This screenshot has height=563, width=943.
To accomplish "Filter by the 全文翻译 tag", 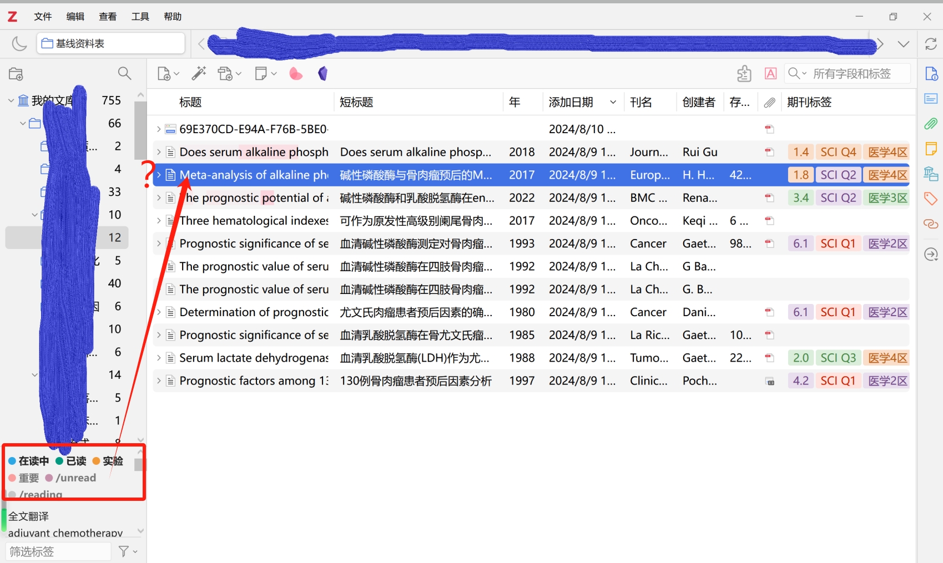I will [29, 516].
